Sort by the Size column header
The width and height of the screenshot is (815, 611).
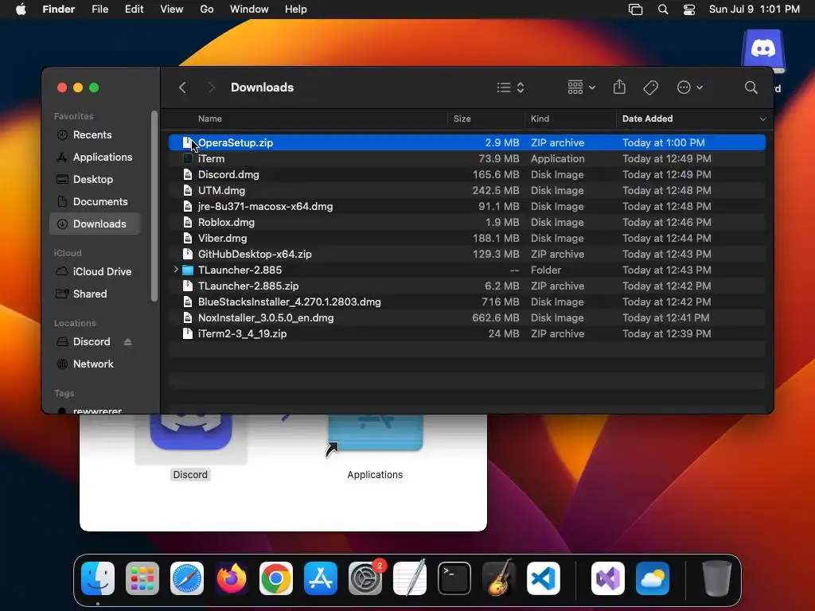click(462, 119)
